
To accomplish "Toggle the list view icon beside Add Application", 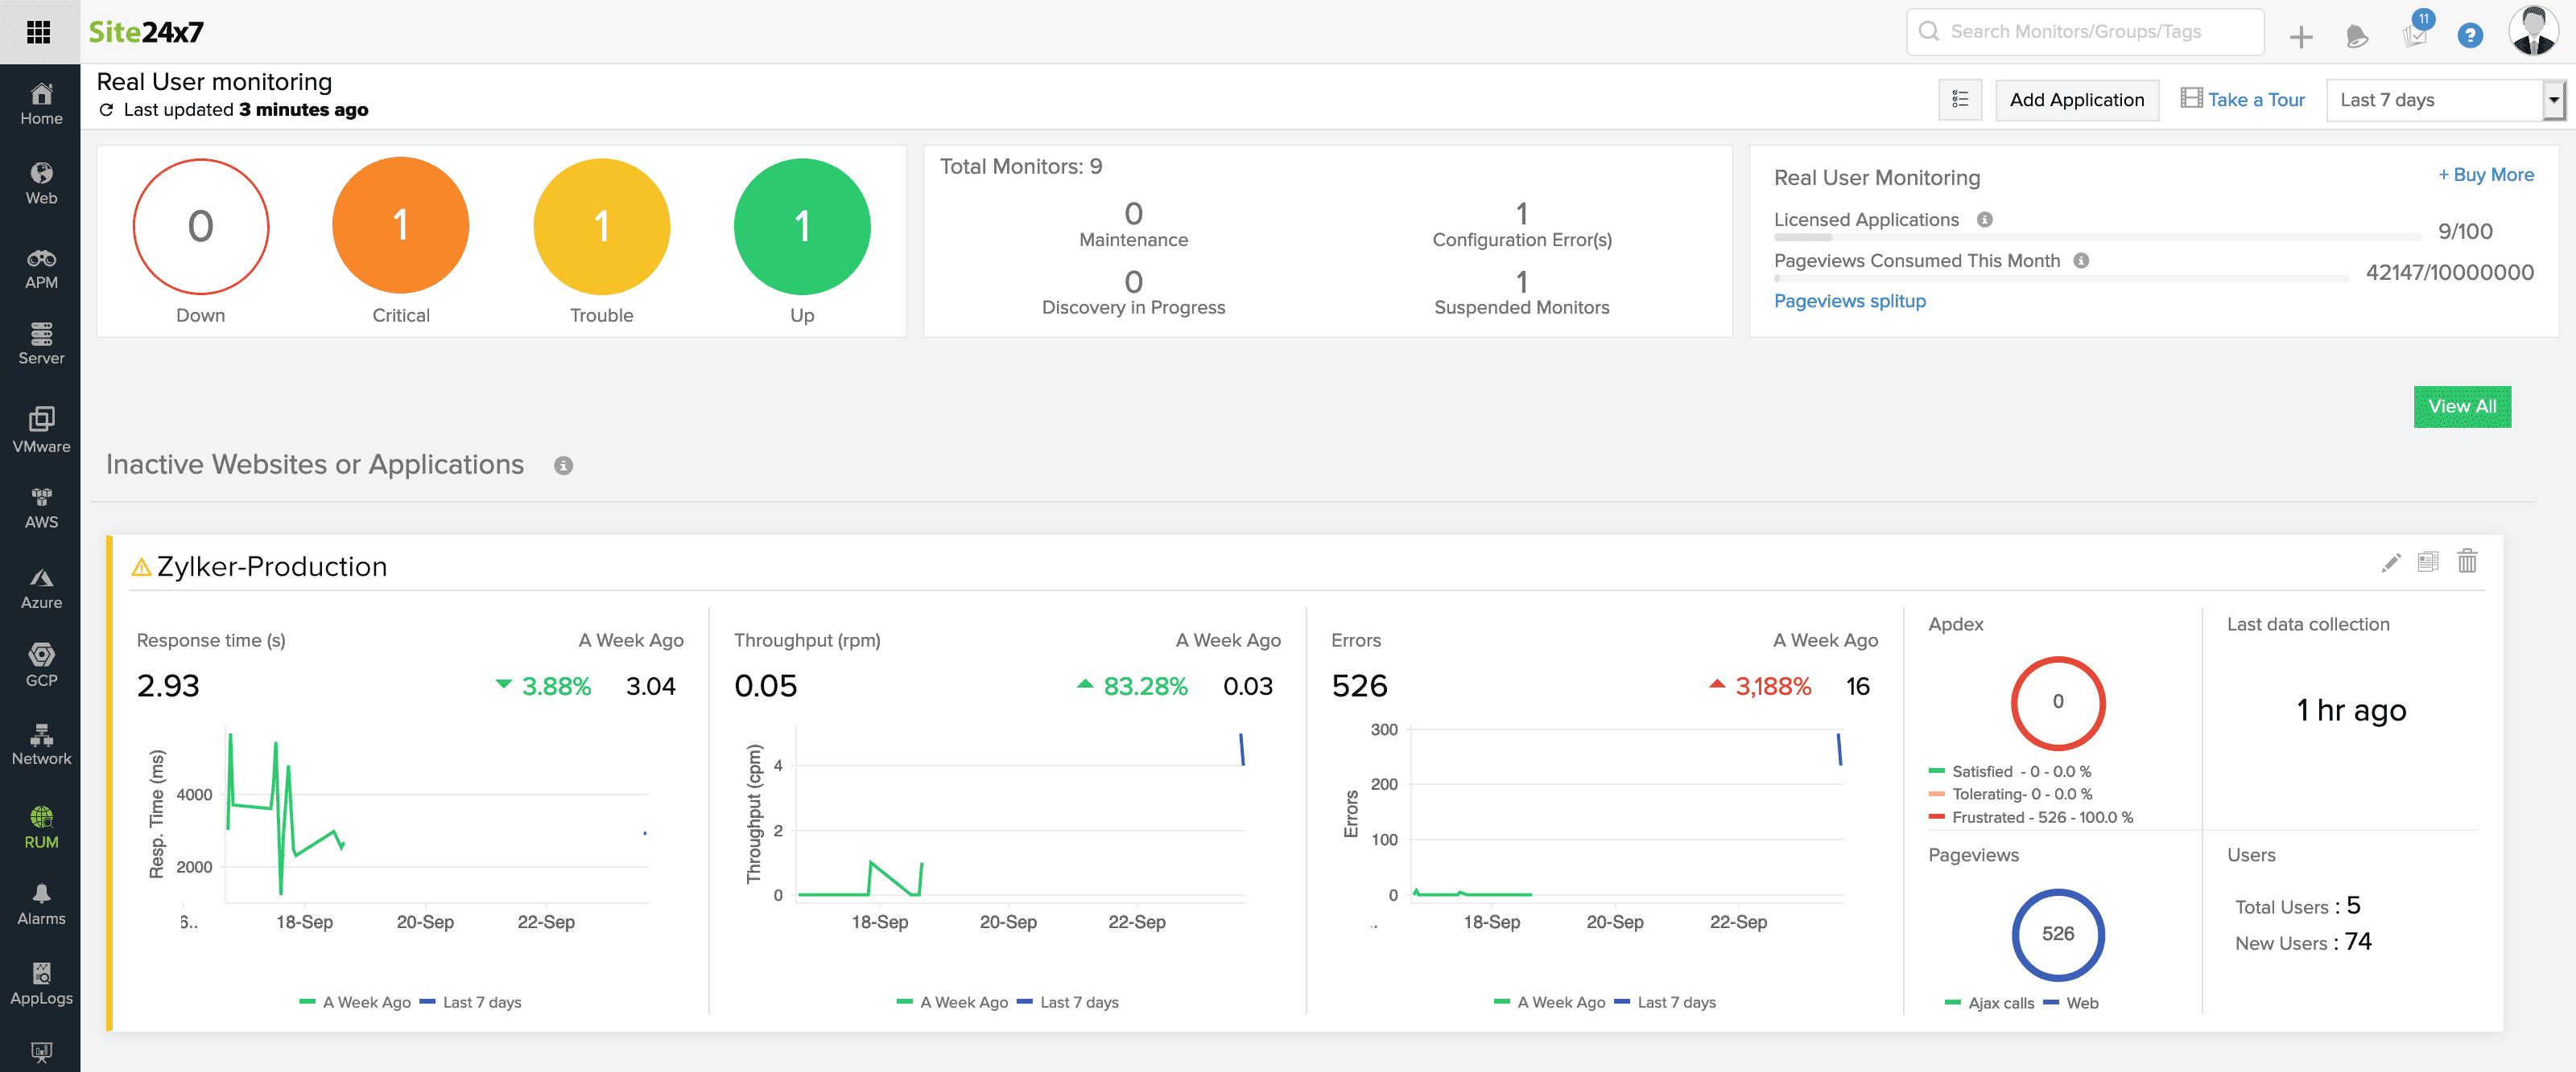I will 1959,100.
